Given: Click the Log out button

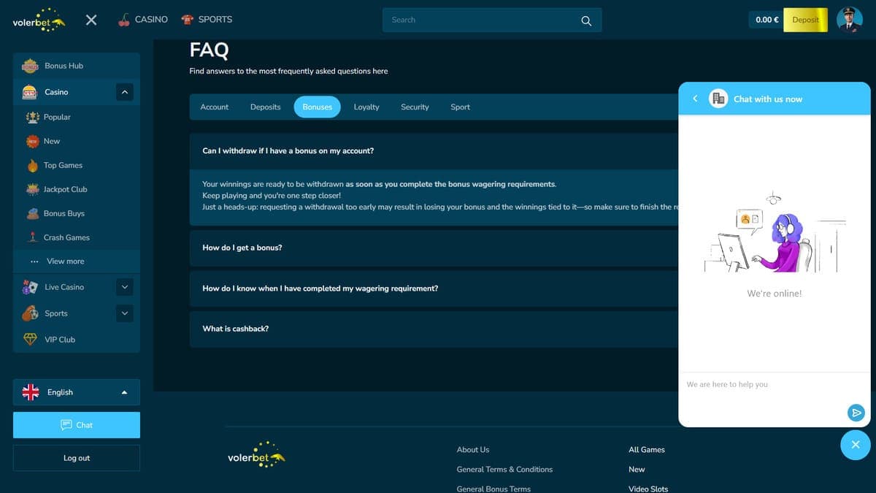Looking at the screenshot, I should point(77,458).
